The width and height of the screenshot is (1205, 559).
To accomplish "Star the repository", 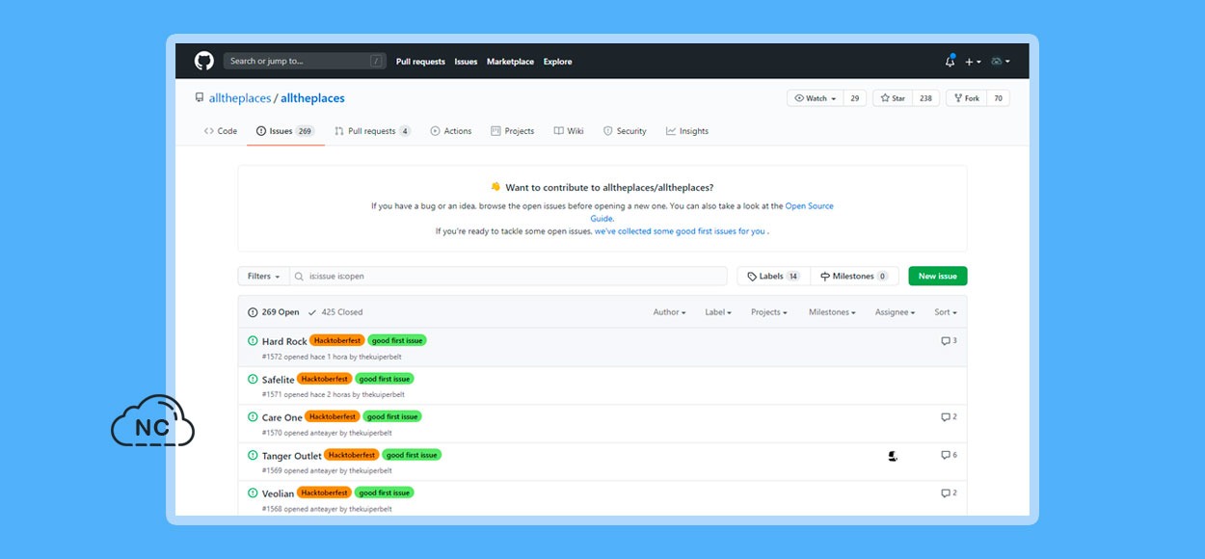I will pos(893,98).
